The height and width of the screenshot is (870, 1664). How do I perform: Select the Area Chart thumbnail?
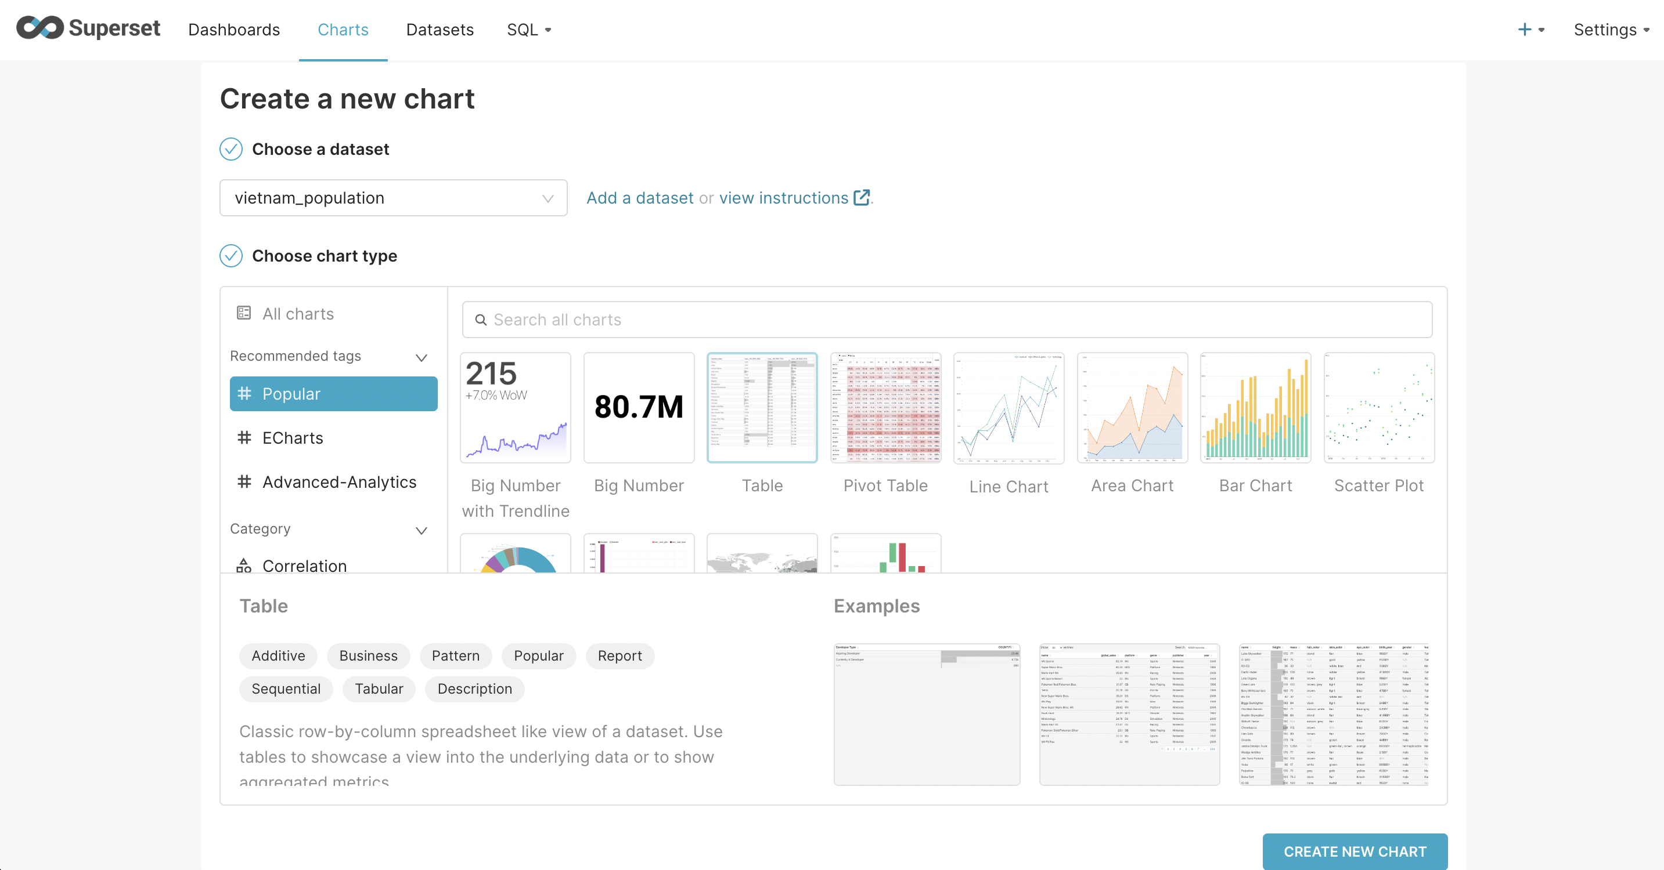tap(1132, 407)
